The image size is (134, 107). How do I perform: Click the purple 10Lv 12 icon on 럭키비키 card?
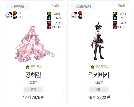pos(115,27)
